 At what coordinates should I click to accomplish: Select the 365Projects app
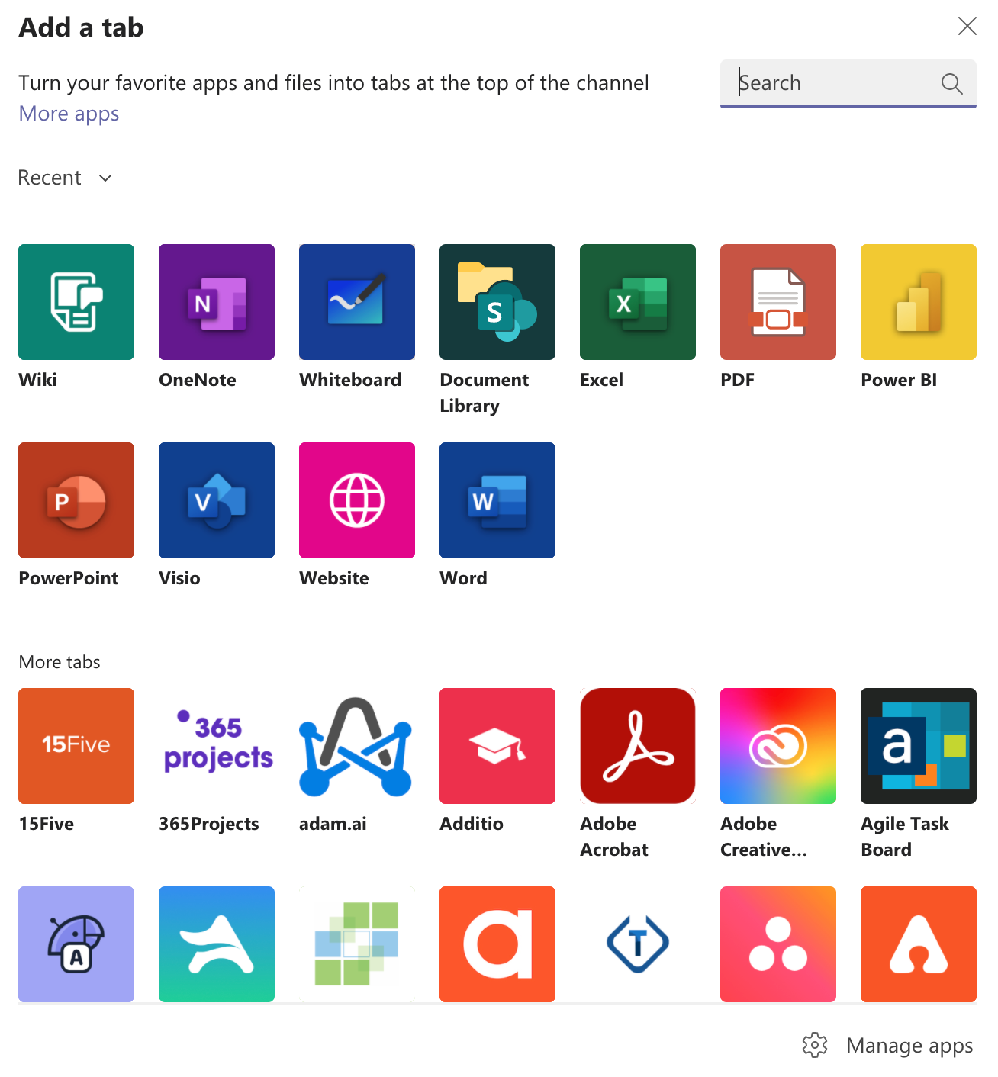(x=217, y=746)
